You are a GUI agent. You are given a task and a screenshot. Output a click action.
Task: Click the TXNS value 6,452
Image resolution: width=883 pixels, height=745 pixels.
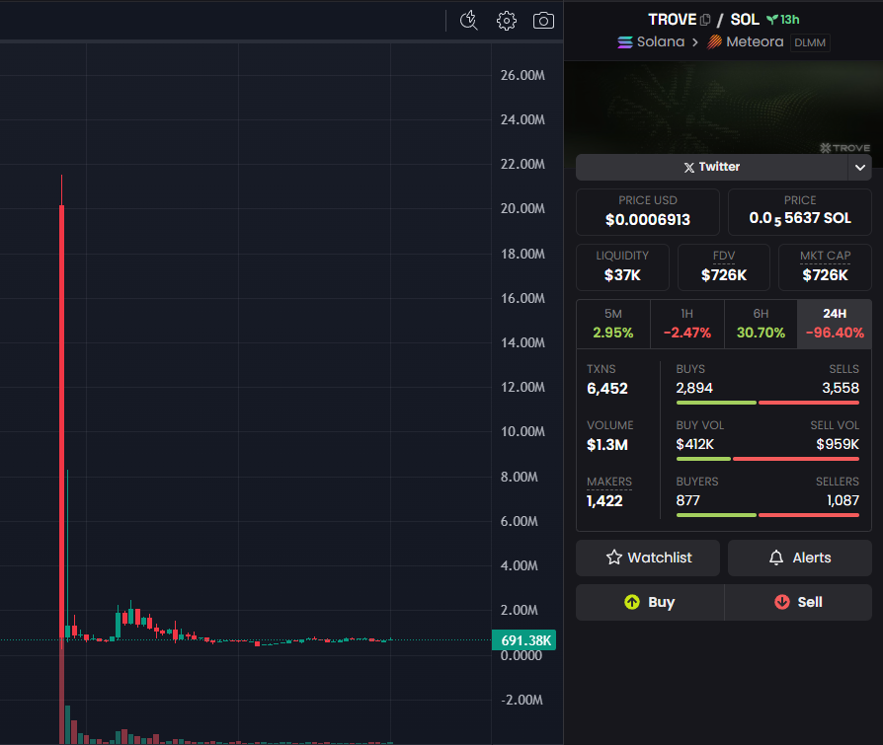pyautogui.click(x=607, y=388)
